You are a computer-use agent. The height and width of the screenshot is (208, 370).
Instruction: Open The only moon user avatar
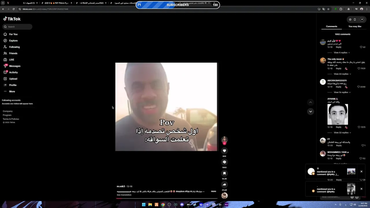tap(323, 61)
